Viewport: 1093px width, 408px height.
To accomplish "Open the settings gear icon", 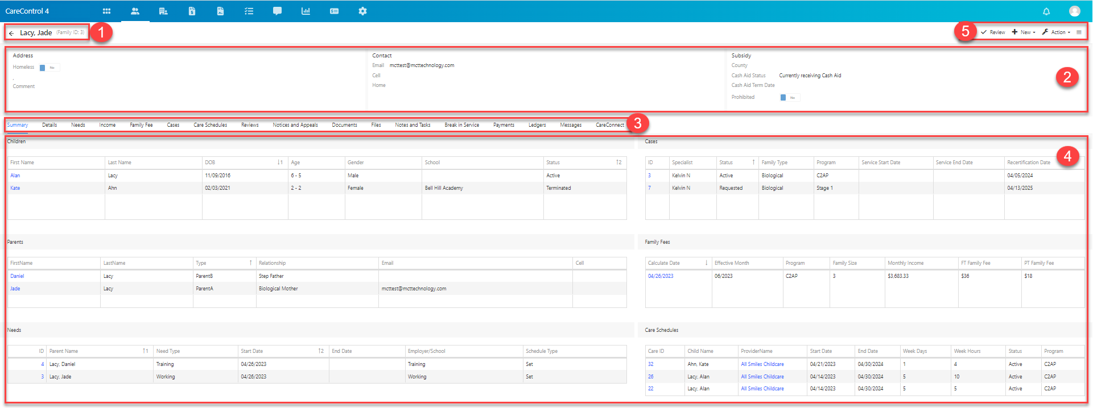I will coord(362,11).
